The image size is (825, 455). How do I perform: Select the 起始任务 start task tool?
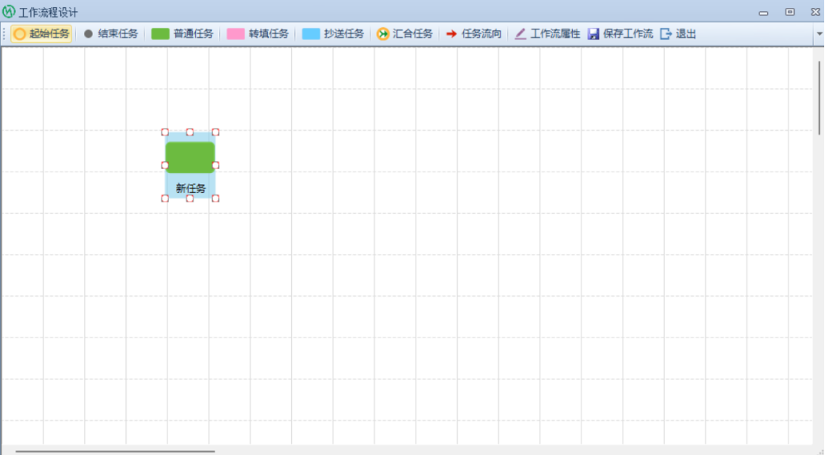click(42, 34)
